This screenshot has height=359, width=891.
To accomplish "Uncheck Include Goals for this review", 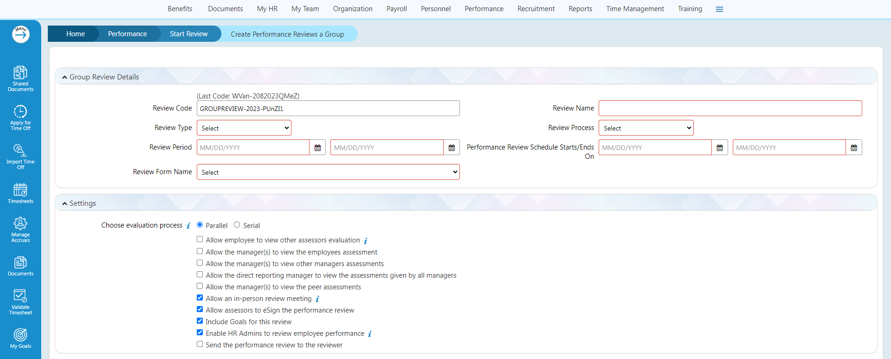I will pos(200,321).
